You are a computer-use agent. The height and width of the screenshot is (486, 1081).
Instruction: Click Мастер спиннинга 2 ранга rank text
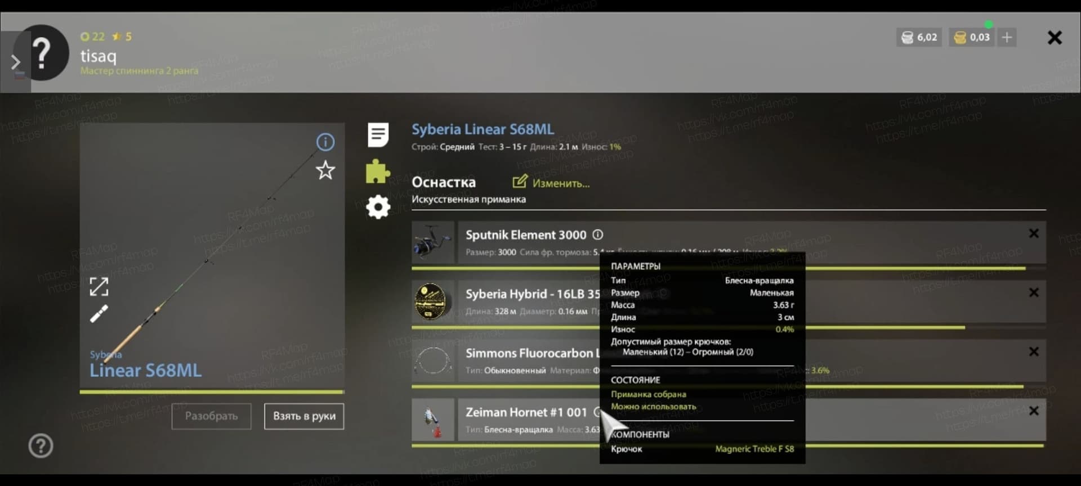139,71
